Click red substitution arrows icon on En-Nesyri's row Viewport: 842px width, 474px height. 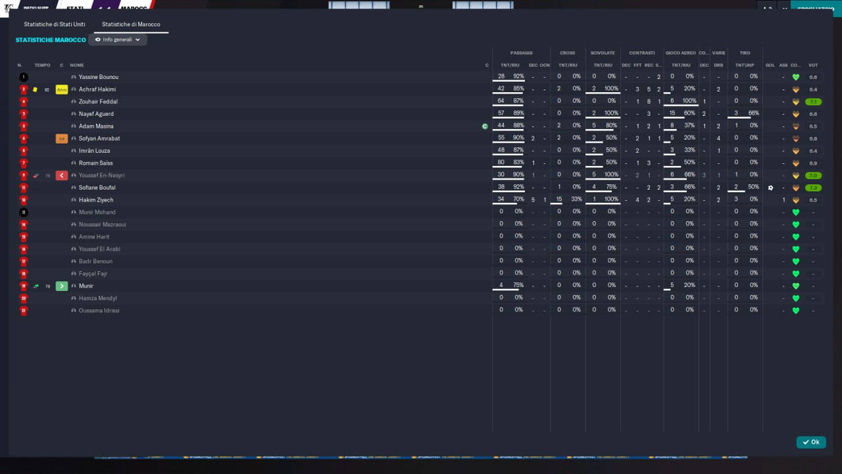tap(36, 176)
